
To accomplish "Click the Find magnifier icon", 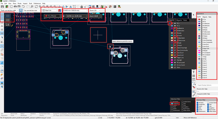I will 32,7.
